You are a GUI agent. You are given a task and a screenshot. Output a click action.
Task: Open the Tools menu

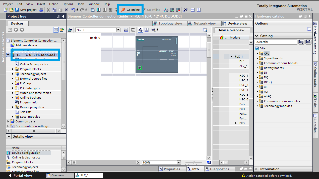point(81,4)
